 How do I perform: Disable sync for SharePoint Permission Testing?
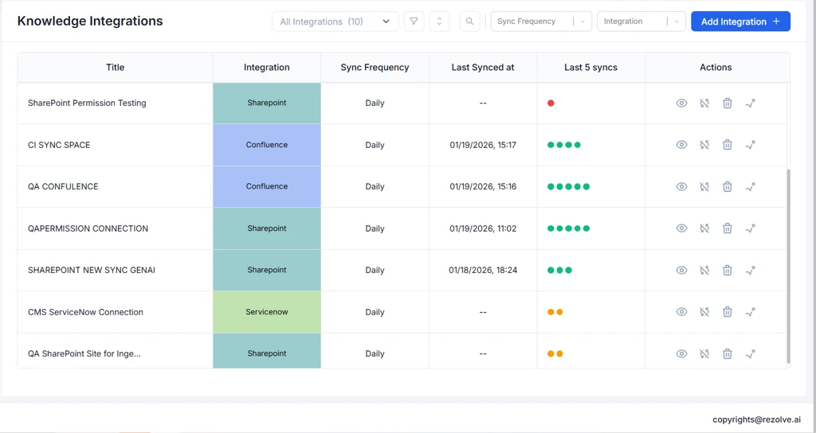point(704,103)
